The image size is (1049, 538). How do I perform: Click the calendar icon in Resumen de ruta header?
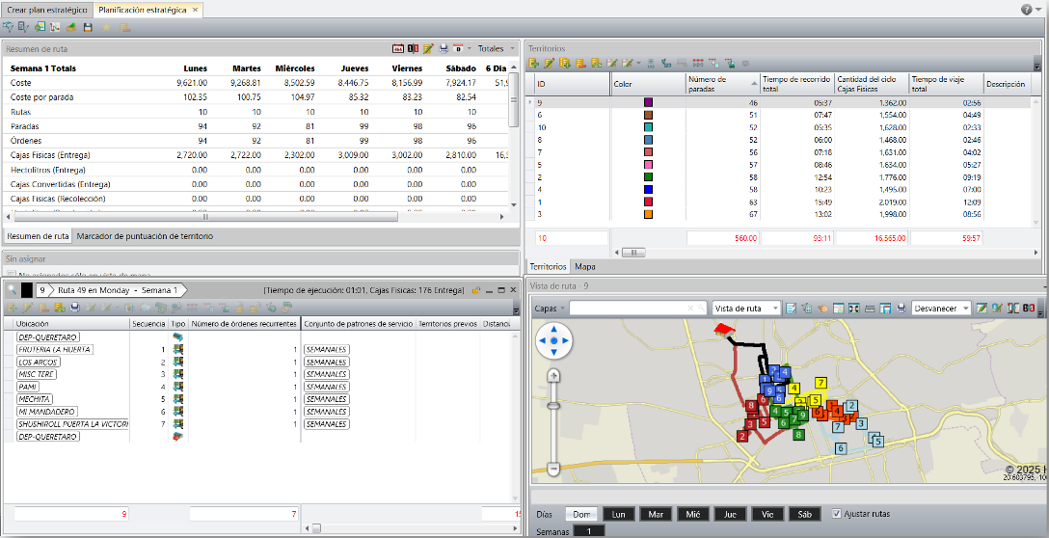tap(398, 49)
